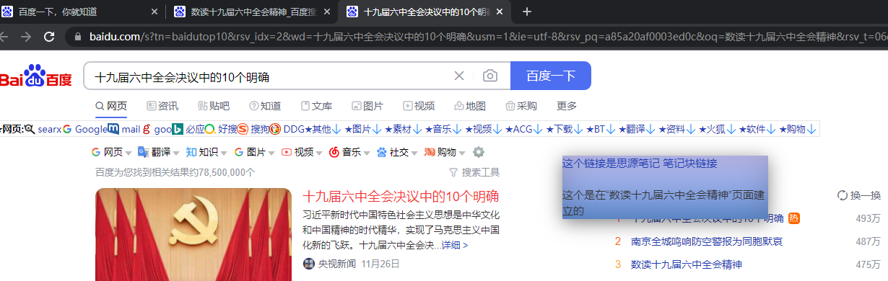
Task: Open the 社交 dropdown with paw icon
Action: click(397, 152)
